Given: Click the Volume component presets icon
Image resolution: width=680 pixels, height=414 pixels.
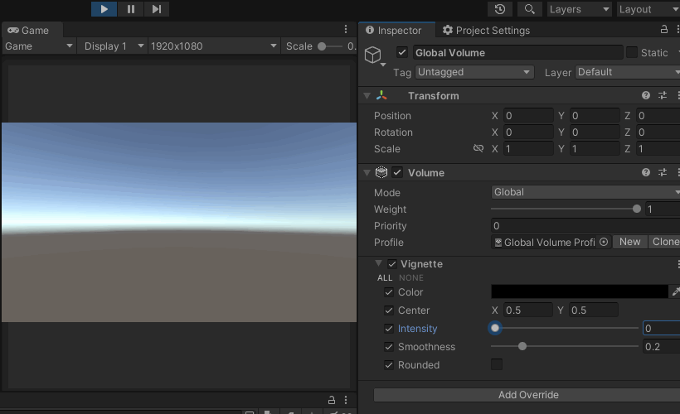Looking at the screenshot, I should [x=663, y=173].
